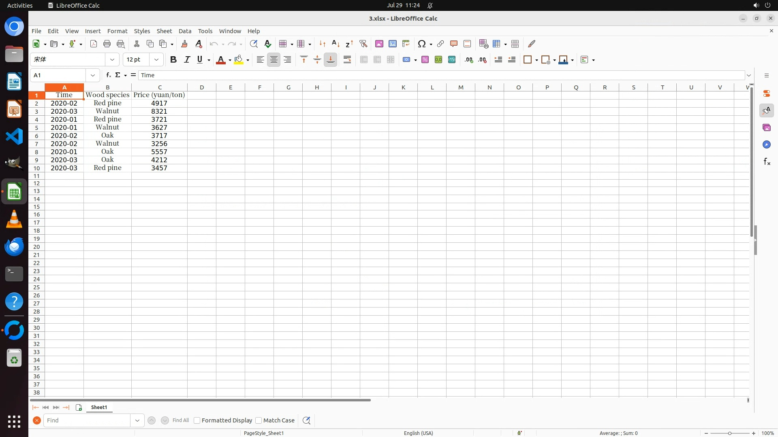Switch to the Sheet1 tab

99,407
